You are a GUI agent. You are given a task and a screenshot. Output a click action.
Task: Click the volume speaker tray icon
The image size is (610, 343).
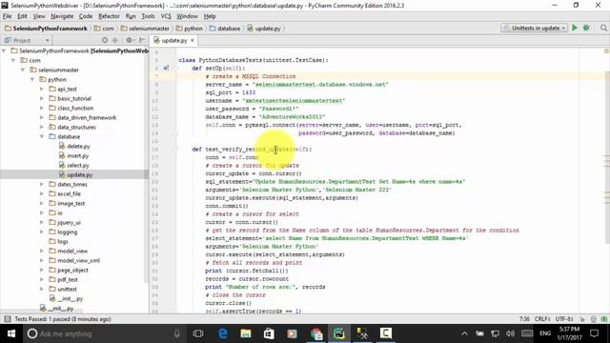[x=511, y=333]
